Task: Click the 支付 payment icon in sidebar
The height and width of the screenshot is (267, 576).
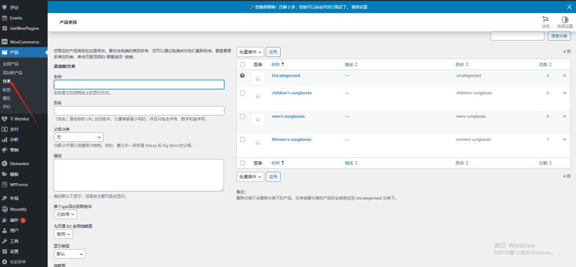Action: pyautogui.click(x=4, y=129)
